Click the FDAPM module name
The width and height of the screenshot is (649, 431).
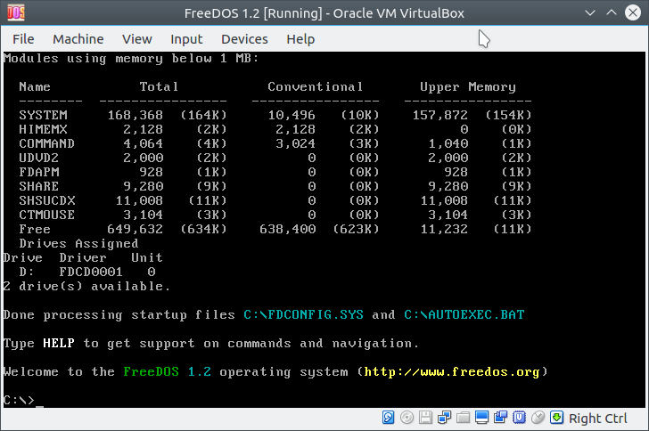point(39,172)
